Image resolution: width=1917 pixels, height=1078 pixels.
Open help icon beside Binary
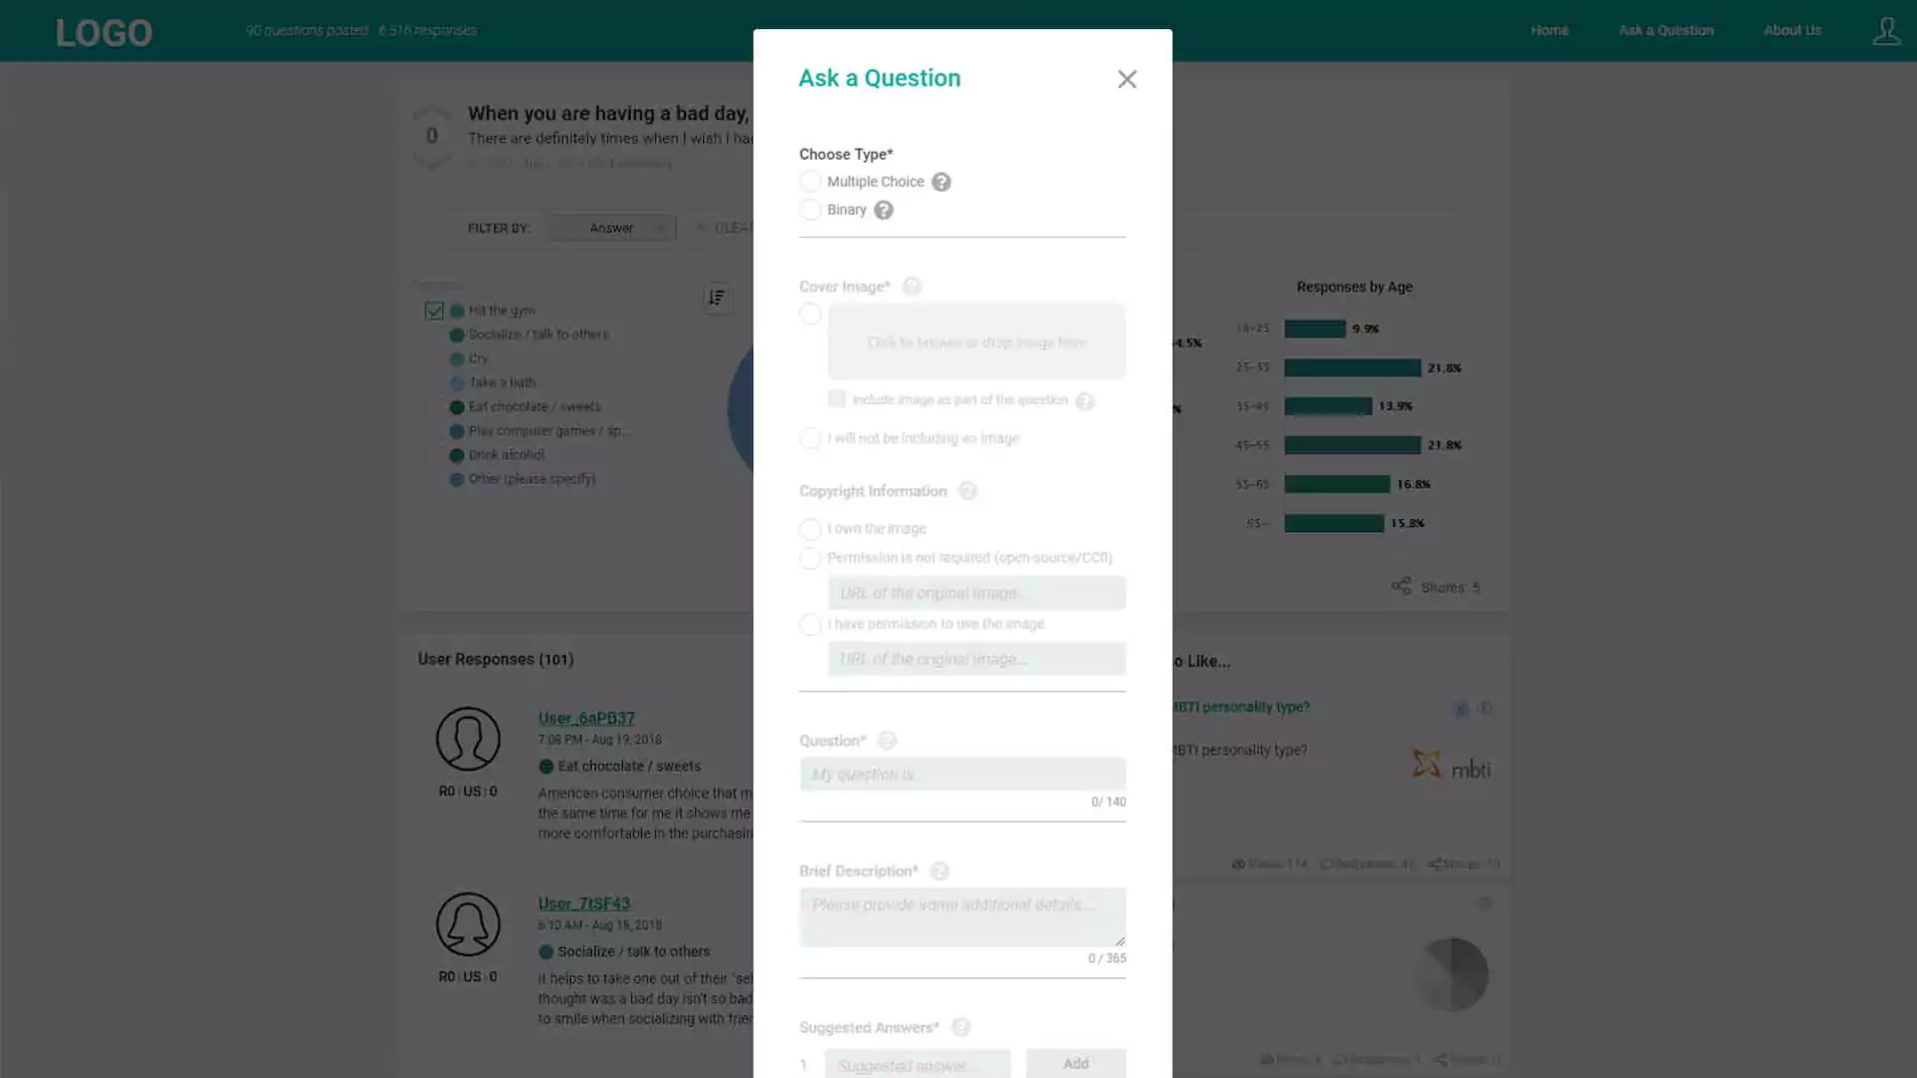pos(883,210)
